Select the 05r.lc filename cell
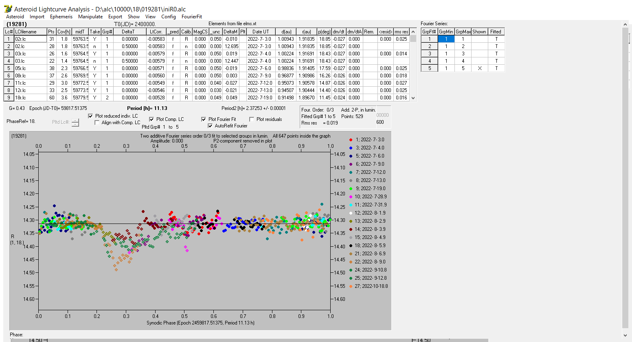The image size is (632, 342). 30,68
